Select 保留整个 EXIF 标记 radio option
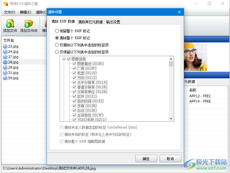Screen dimensions: 230x173 point(57,31)
